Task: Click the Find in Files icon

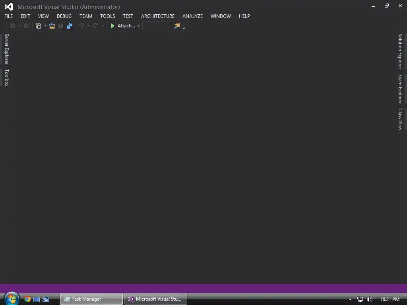Action: pos(177,26)
